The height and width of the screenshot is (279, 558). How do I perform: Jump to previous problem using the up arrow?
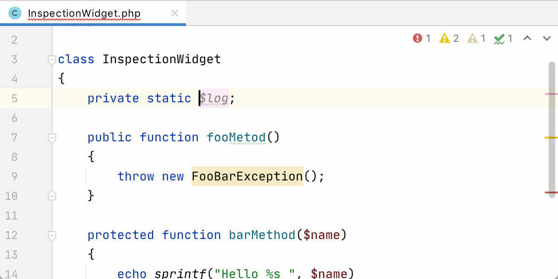pos(528,38)
